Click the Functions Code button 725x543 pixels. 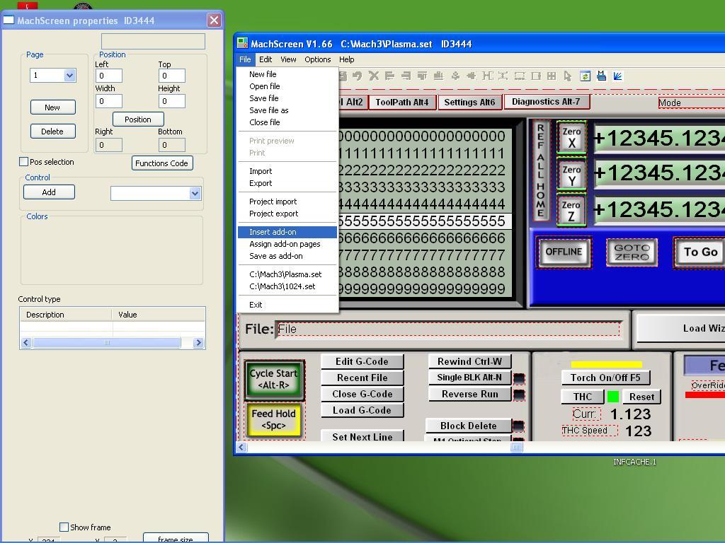coord(162,163)
